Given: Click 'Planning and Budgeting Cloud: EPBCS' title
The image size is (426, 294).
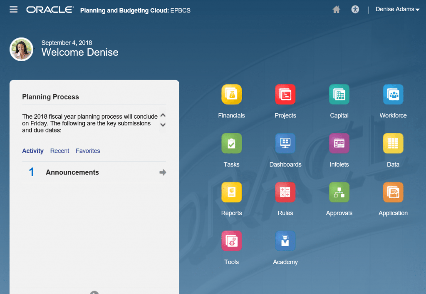Looking at the screenshot, I should pyautogui.click(x=135, y=10).
